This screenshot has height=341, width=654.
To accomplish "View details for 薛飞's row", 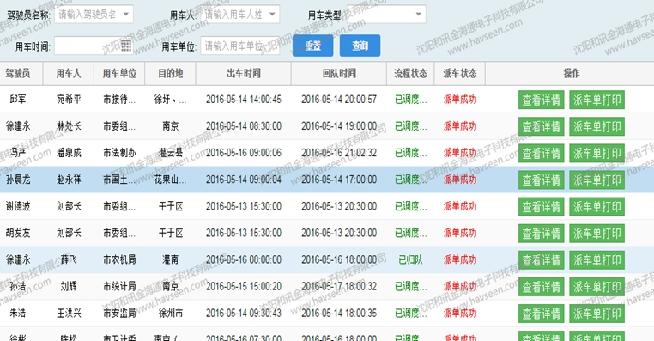I will pyautogui.click(x=542, y=260).
